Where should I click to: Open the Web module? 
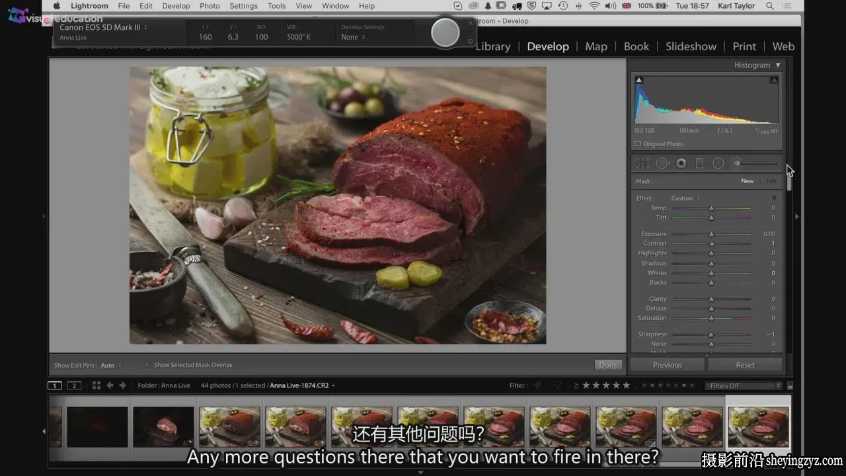point(783,46)
